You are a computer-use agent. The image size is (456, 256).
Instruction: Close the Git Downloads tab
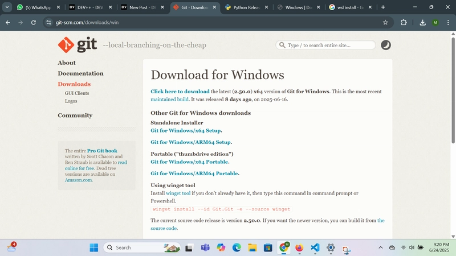[x=214, y=7]
